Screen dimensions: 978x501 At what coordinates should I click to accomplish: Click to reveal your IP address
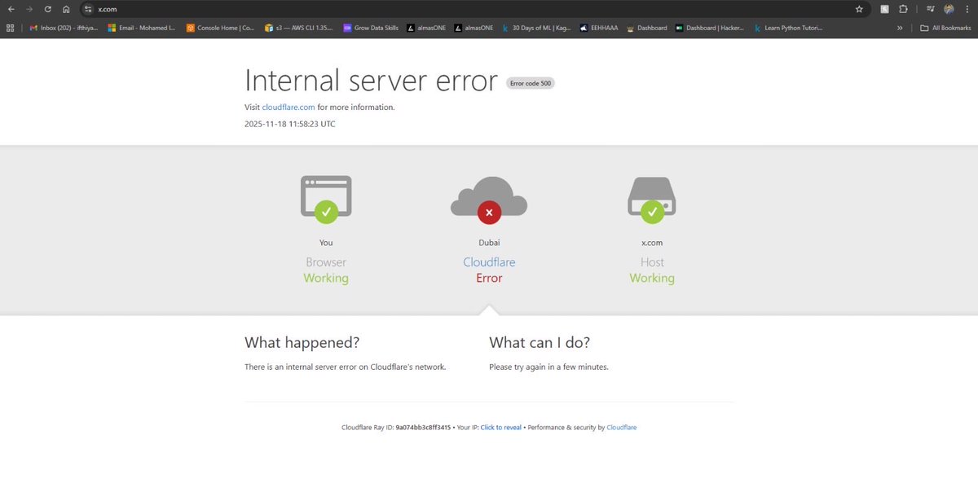pyautogui.click(x=500, y=427)
